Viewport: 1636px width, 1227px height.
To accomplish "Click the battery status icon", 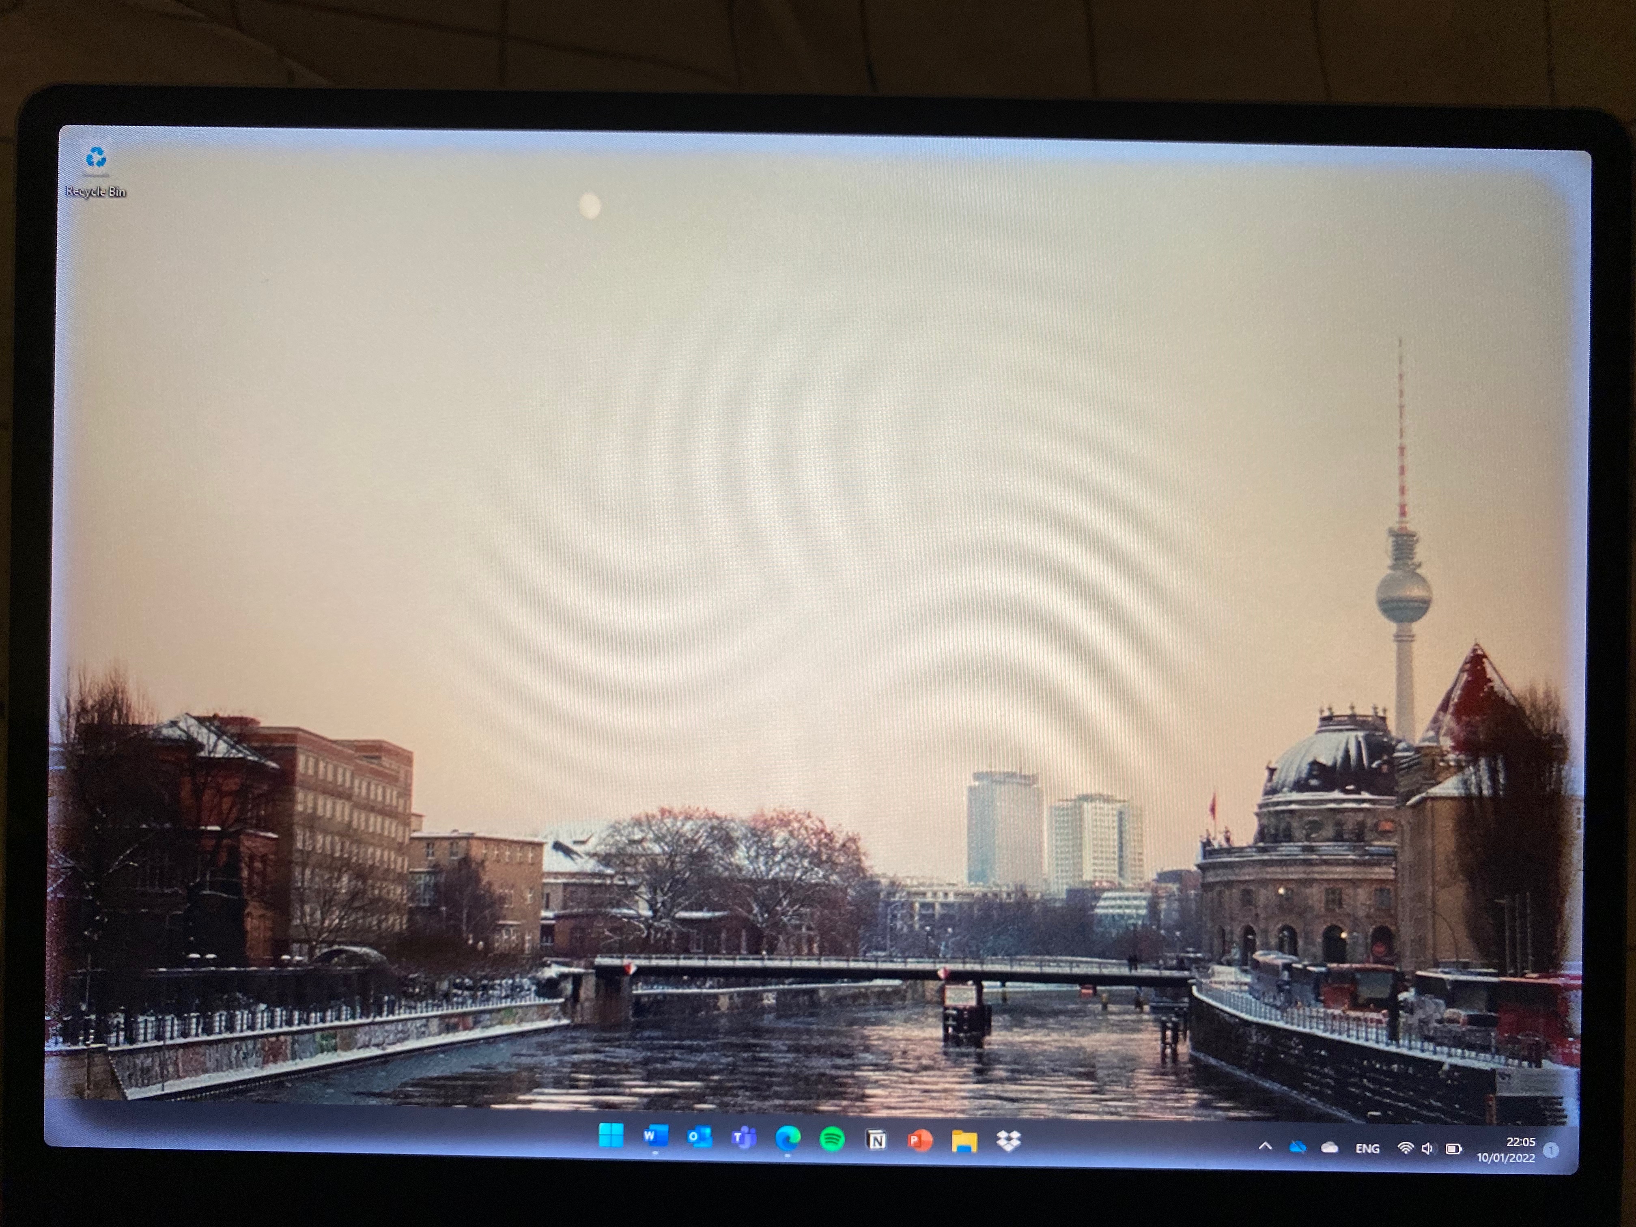I will pyautogui.click(x=1453, y=1150).
